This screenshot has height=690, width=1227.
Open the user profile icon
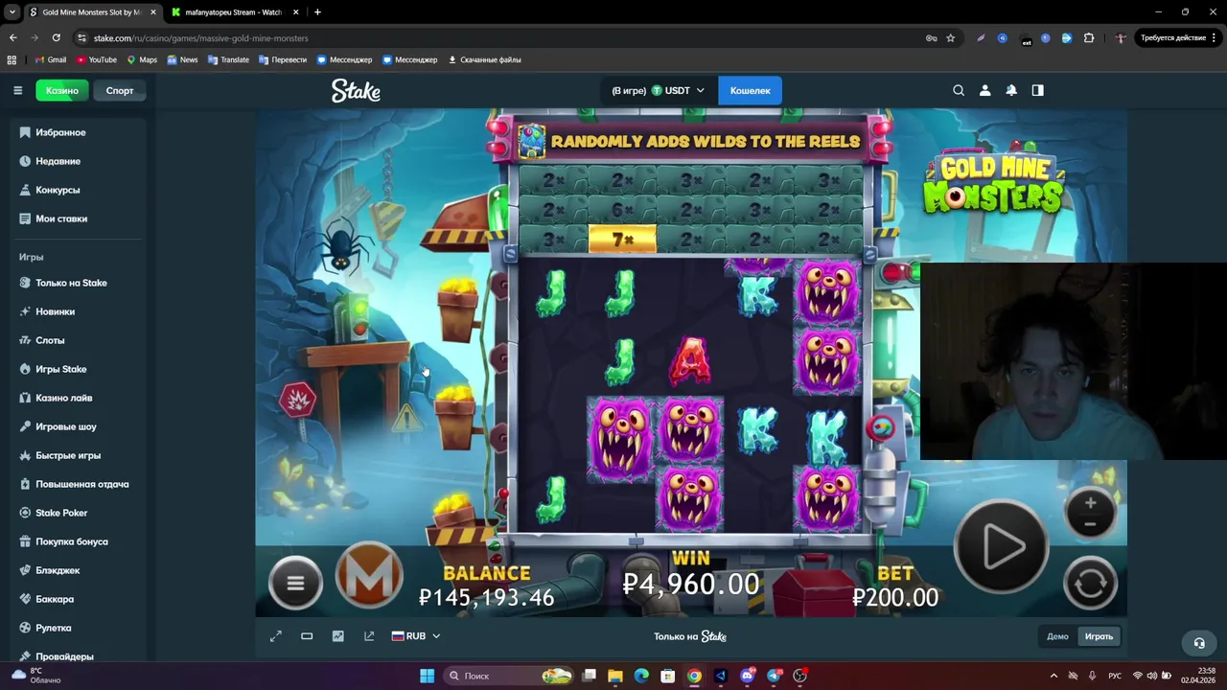tap(984, 90)
